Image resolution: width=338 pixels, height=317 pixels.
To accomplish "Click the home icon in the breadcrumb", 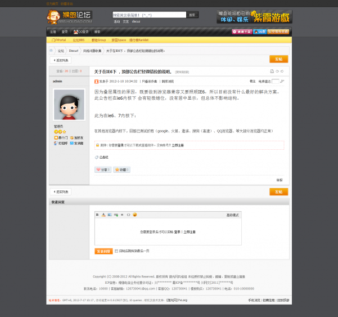I will (51, 51).
